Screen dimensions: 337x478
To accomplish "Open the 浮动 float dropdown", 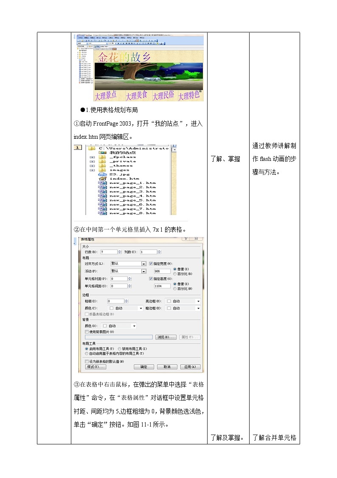I will 144,271.
